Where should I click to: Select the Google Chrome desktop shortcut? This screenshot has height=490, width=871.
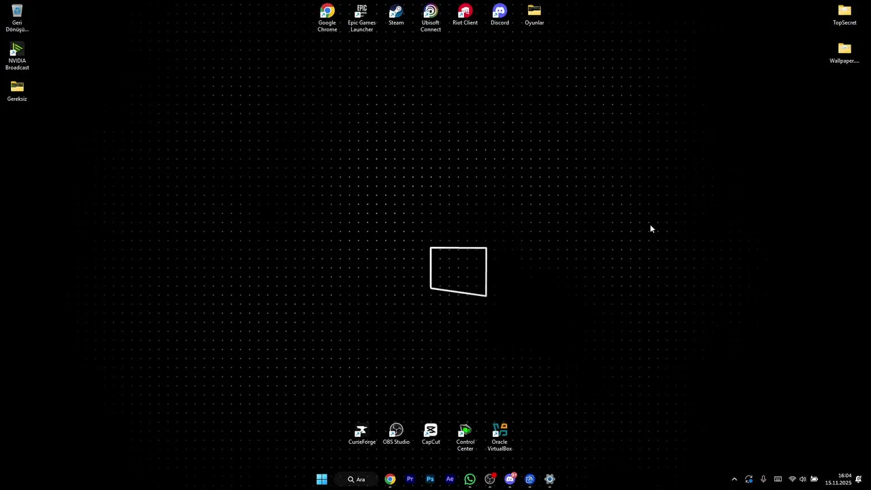click(327, 18)
